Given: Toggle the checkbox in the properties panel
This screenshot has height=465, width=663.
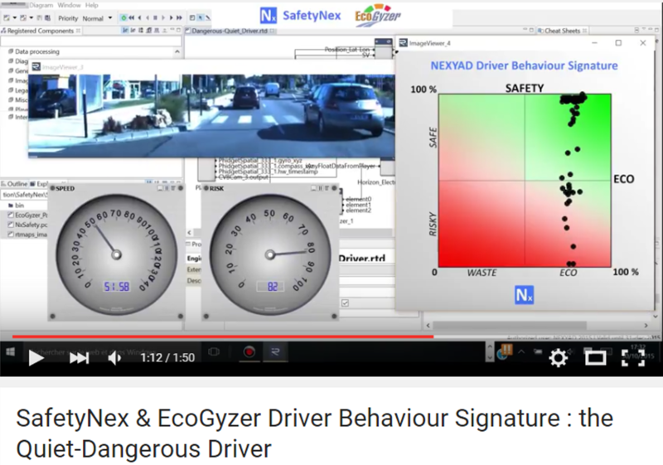Looking at the screenshot, I should click(345, 303).
